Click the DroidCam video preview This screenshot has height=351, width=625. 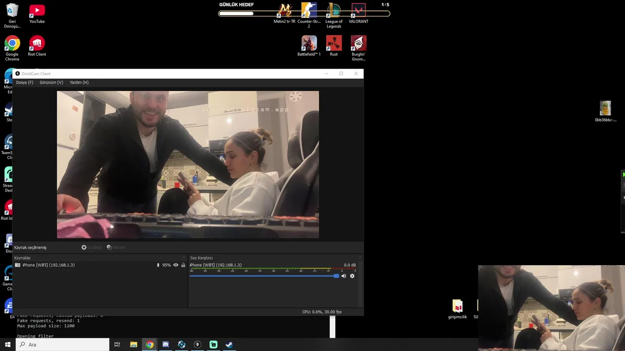click(x=188, y=165)
